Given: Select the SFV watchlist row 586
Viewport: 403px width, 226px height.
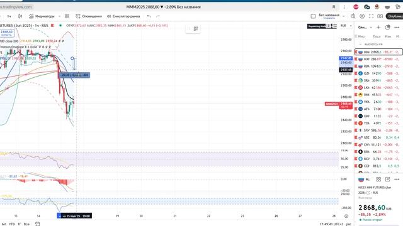Looking at the screenshot, I should point(378,131).
